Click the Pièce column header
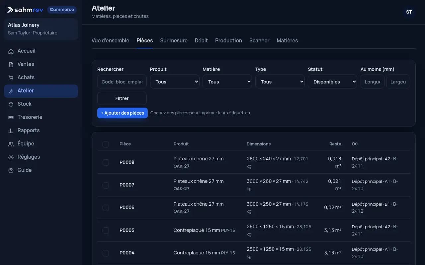Image resolution: width=425 pixels, height=265 pixels. click(x=125, y=144)
